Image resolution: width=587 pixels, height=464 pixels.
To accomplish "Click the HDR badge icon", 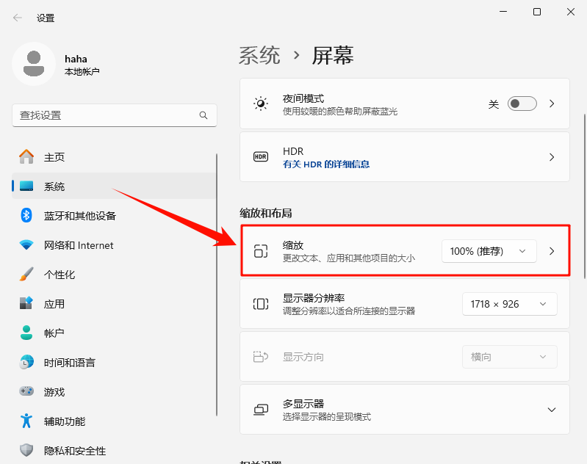I will [x=261, y=157].
